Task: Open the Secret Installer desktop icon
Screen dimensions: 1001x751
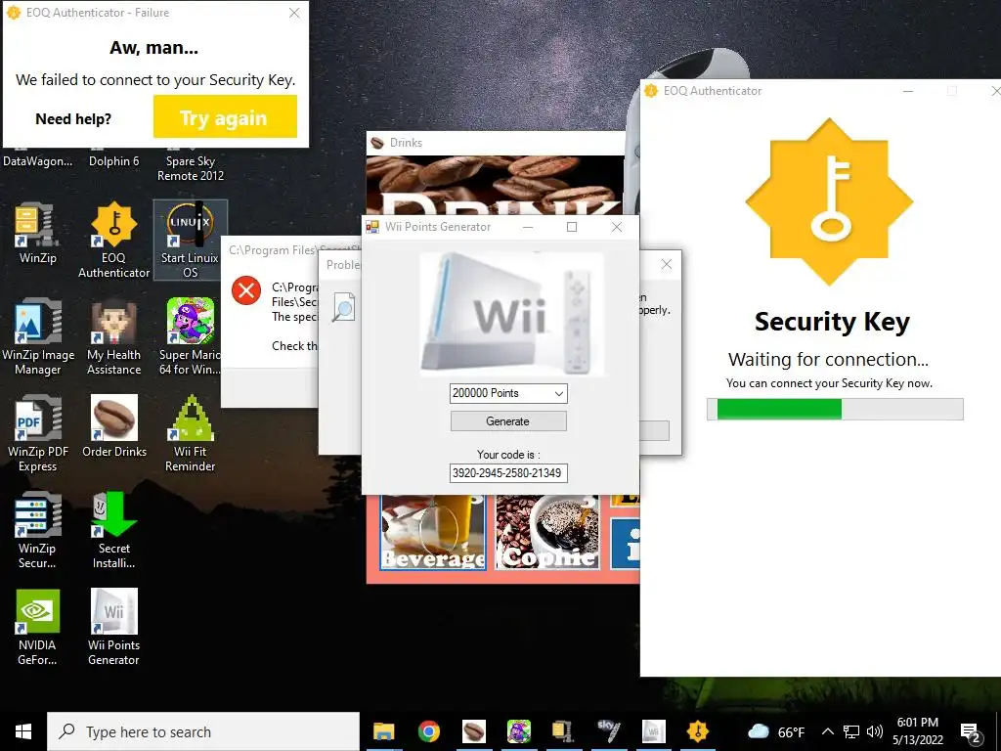Action: point(113,530)
